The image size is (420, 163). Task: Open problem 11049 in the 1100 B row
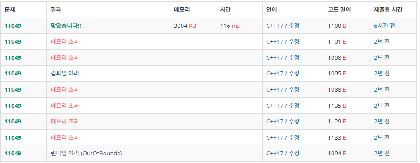[13, 26]
